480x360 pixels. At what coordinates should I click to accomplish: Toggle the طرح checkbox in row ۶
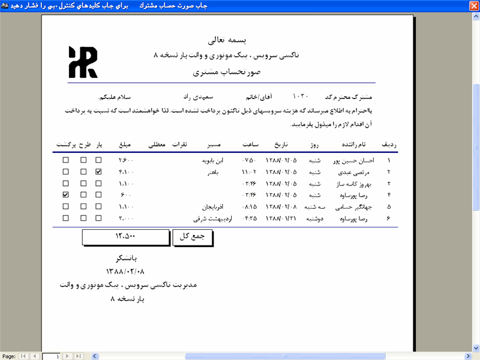tap(83, 218)
